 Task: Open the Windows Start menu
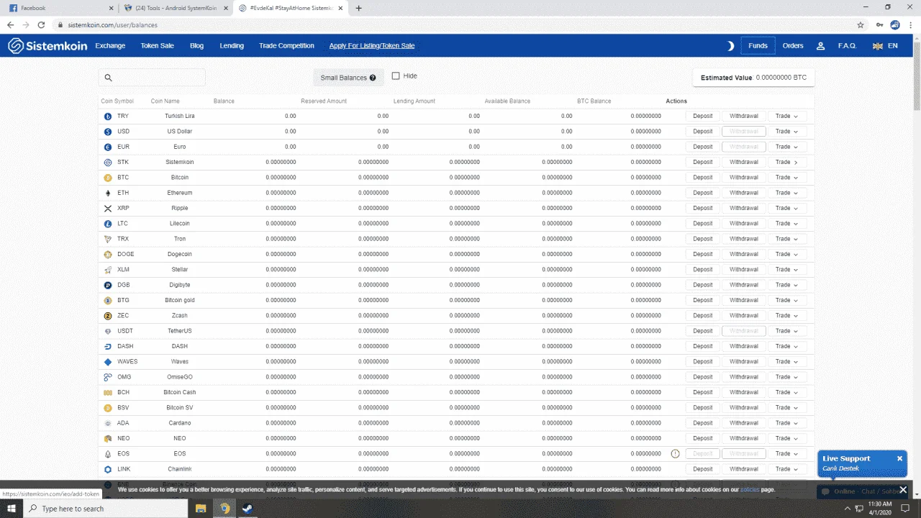click(x=12, y=508)
